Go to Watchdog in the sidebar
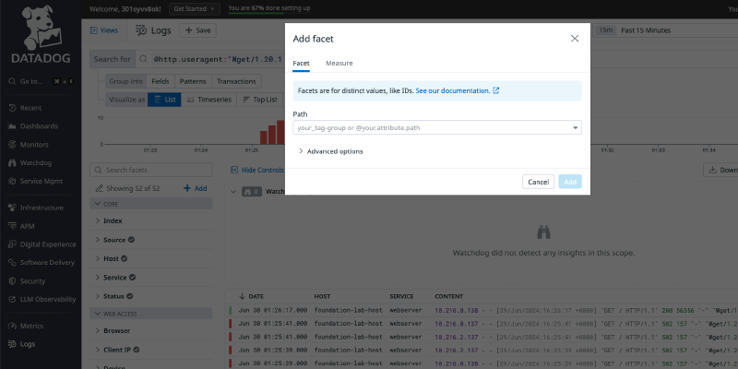 click(37, 163)
